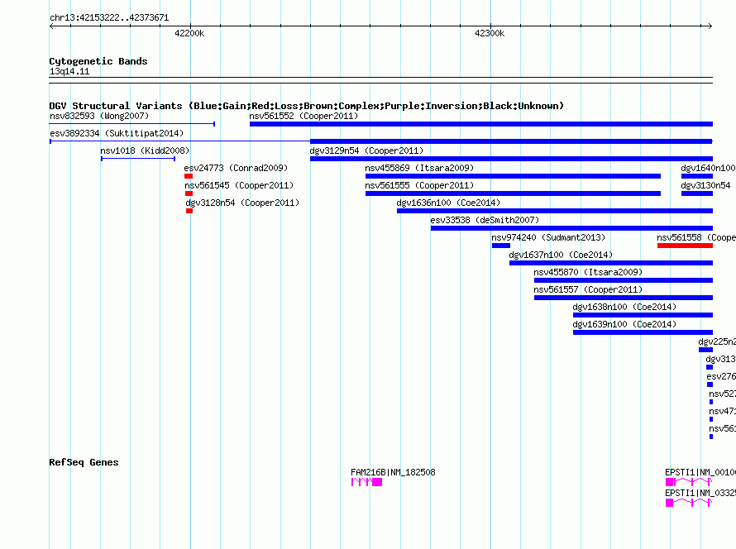Image resolution: width=736 pixels, height=549 pixels.
Task: Click the red esv24773 (Conrad2009) loss marker
Action: point(189,176)
